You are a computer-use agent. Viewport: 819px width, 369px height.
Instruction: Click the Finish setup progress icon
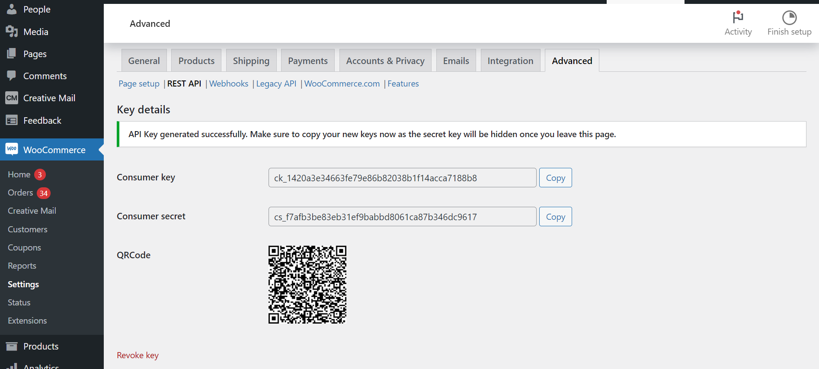[x=789, y=18]
